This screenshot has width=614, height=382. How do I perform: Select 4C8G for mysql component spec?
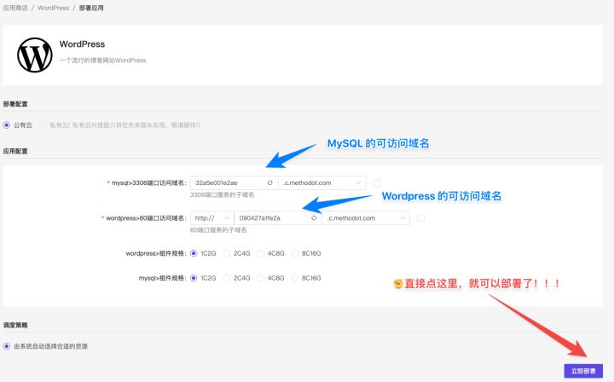point(260,278)
